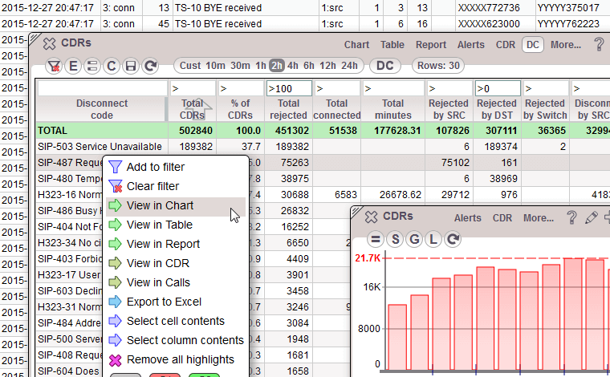Screen dimensions: 610x377
Task: Click the pencil edit icon in chart panel
Action: click(x=592, y=217)
